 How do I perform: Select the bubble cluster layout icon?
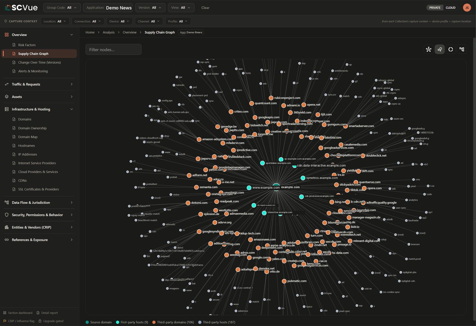pos(440,49)
